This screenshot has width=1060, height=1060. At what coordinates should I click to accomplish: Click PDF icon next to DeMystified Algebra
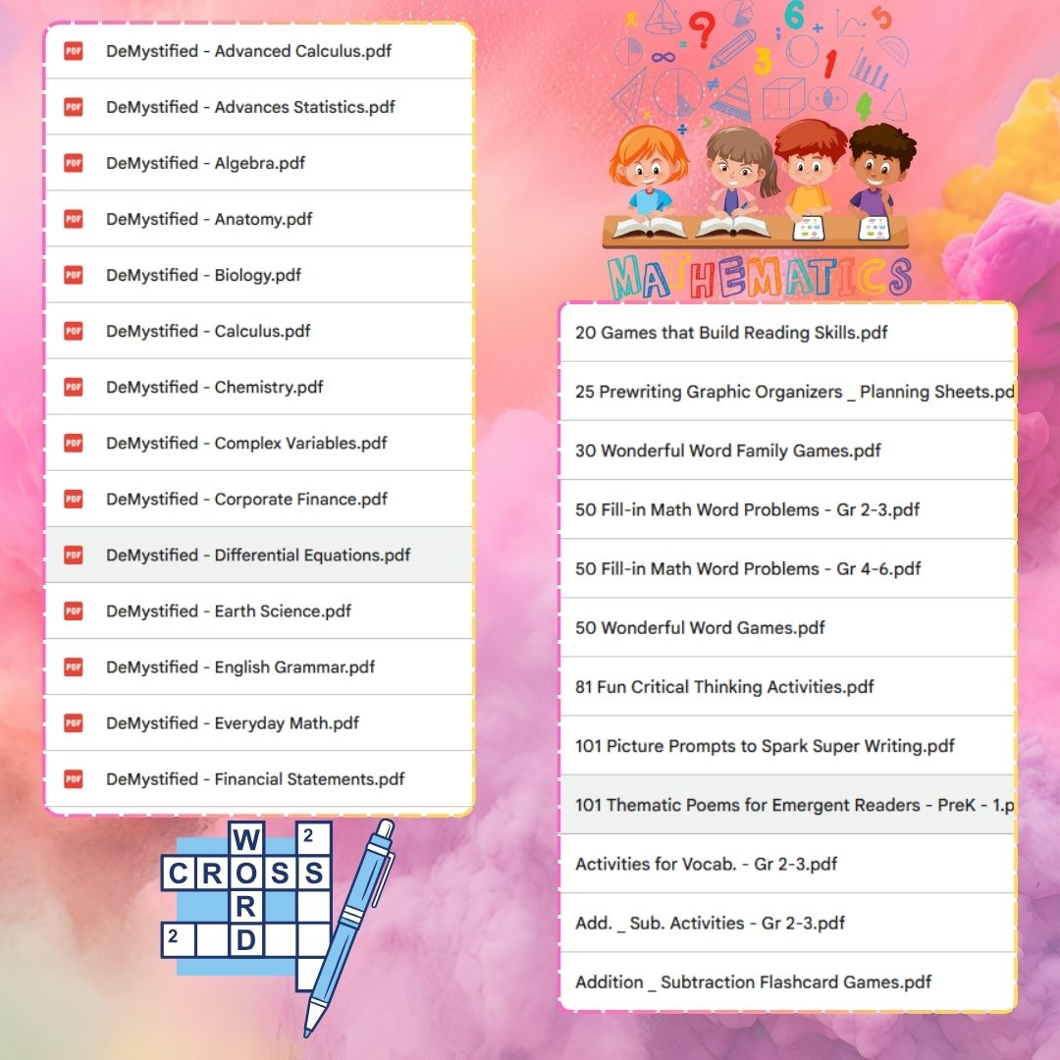(x=74, y=163)
